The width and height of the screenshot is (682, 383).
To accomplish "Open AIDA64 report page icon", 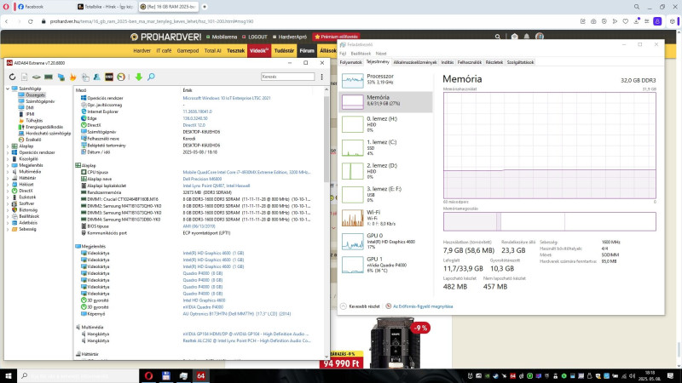I will [25, 77].
